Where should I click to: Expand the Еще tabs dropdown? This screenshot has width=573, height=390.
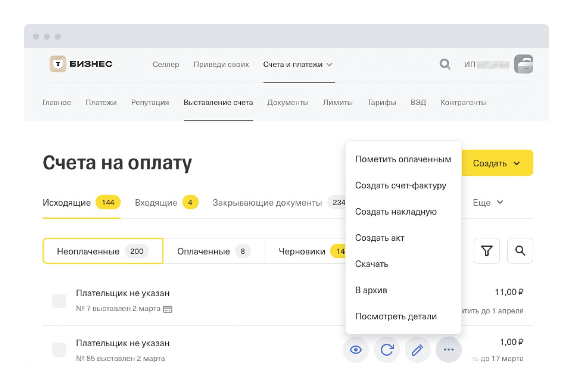click(x=488, y=202)
